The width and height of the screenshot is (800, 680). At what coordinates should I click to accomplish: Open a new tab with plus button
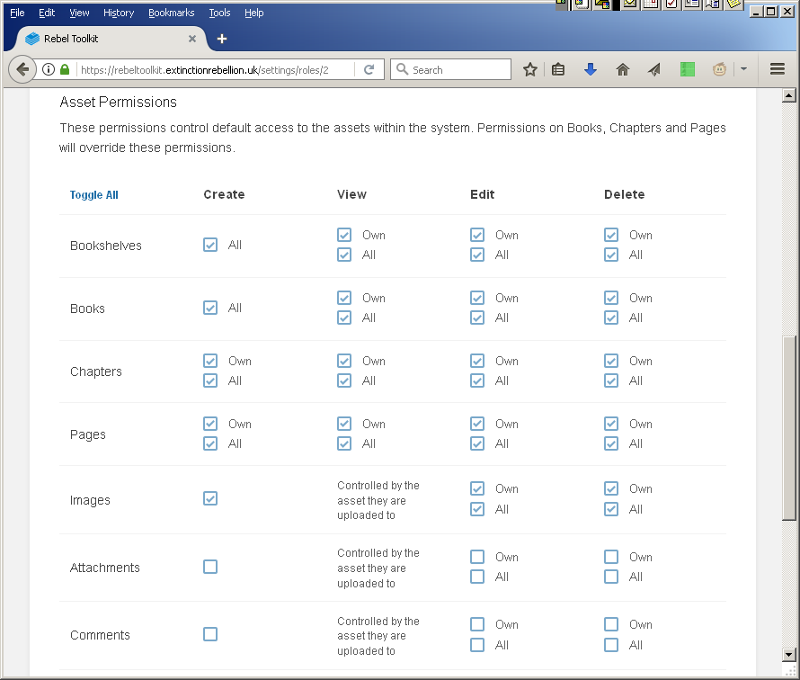tap(222, 39)
